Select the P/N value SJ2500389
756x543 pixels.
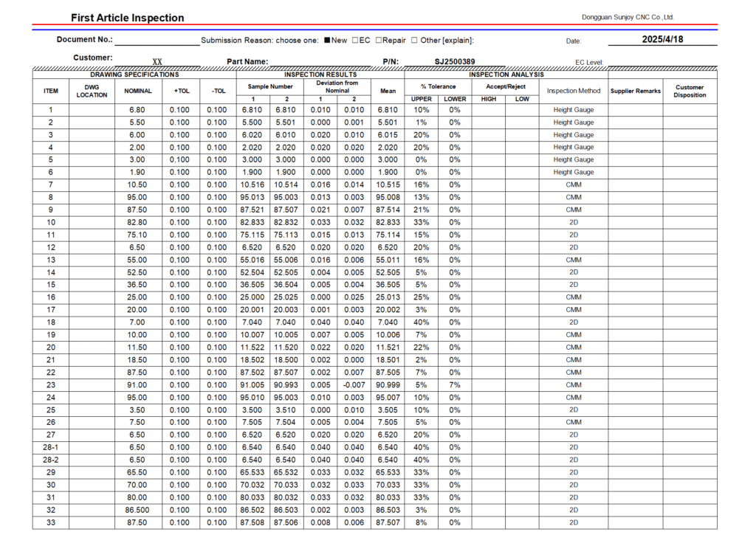click(454, 62)
